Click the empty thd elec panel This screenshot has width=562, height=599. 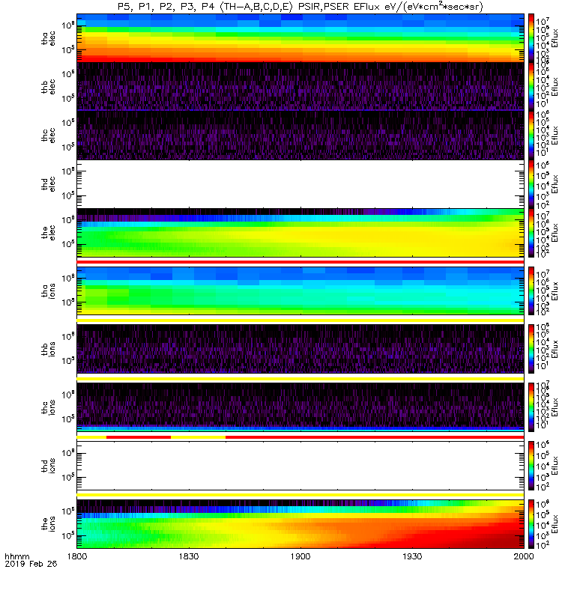point(300,183)
